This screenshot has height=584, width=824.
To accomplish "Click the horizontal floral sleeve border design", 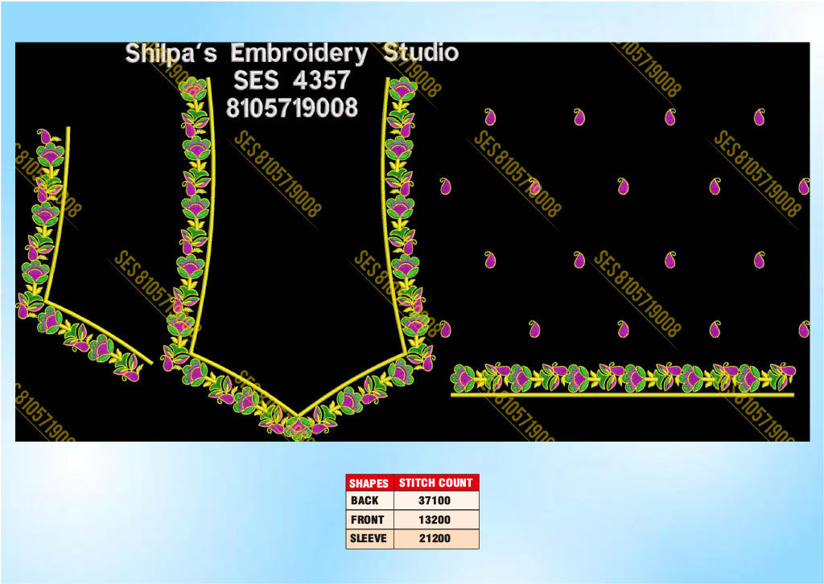I will [624, 379].
